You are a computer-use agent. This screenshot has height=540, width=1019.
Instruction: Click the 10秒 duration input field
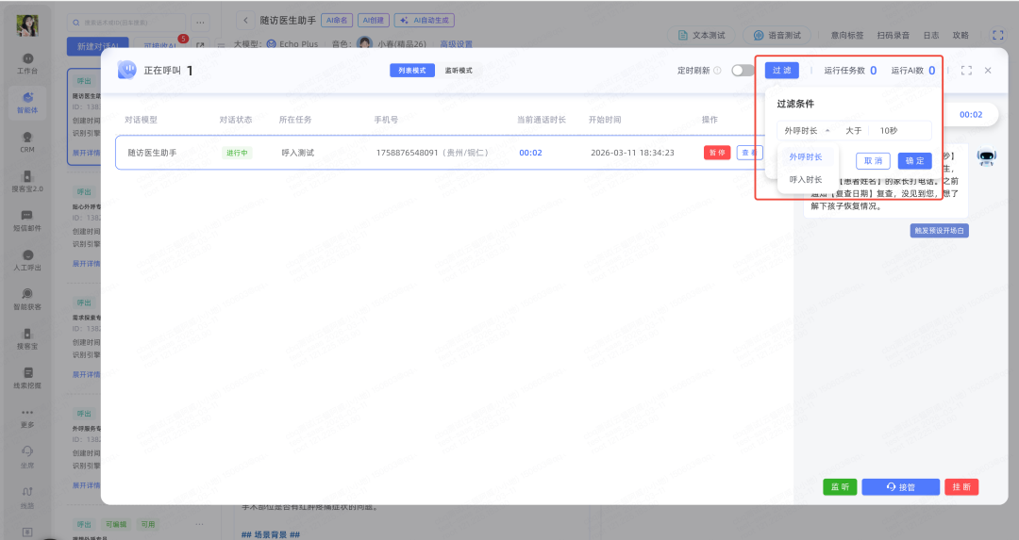899,131
